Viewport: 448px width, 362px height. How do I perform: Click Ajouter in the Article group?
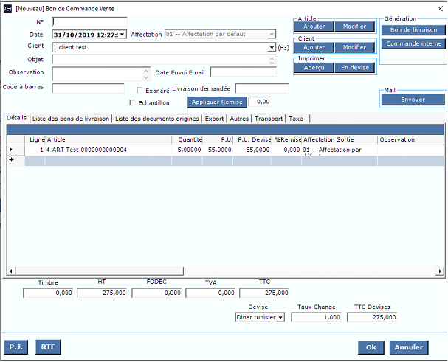(x=314, y=27)
